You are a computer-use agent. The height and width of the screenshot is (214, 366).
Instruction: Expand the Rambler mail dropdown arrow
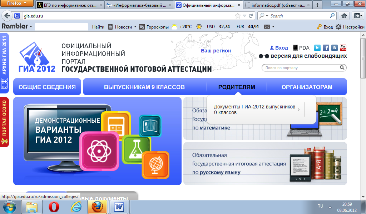[x=273, y=27]
